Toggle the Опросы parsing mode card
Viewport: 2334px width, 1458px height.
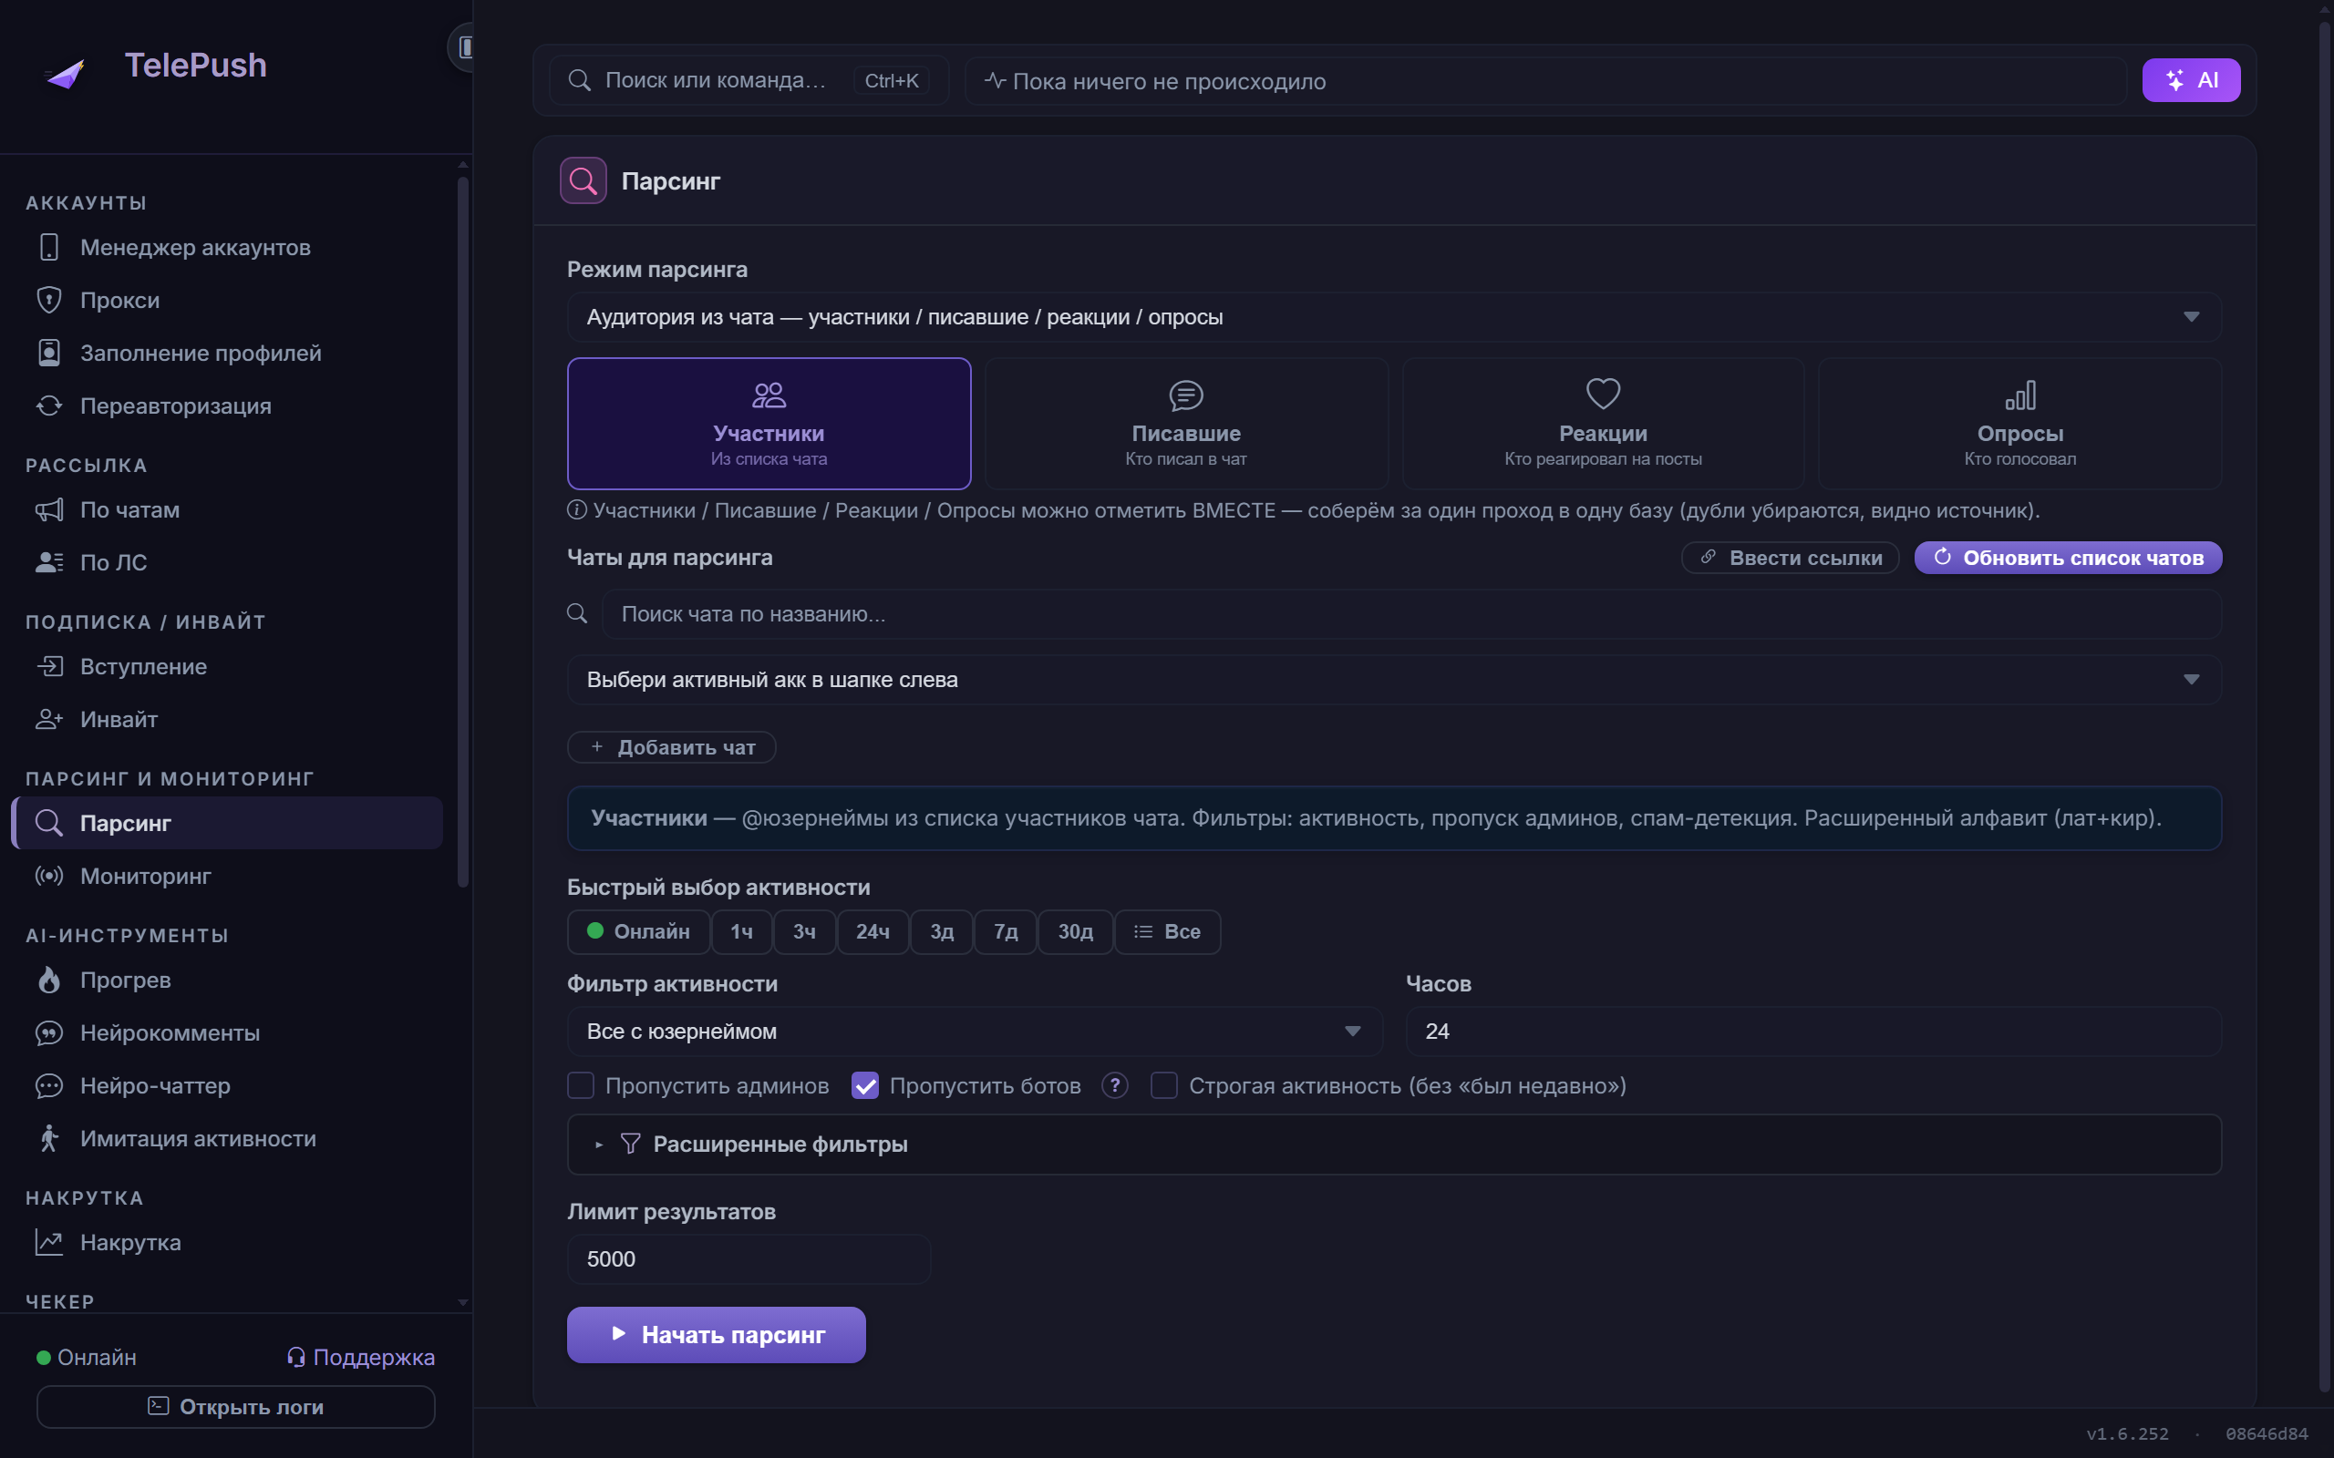pos(2020,424)
